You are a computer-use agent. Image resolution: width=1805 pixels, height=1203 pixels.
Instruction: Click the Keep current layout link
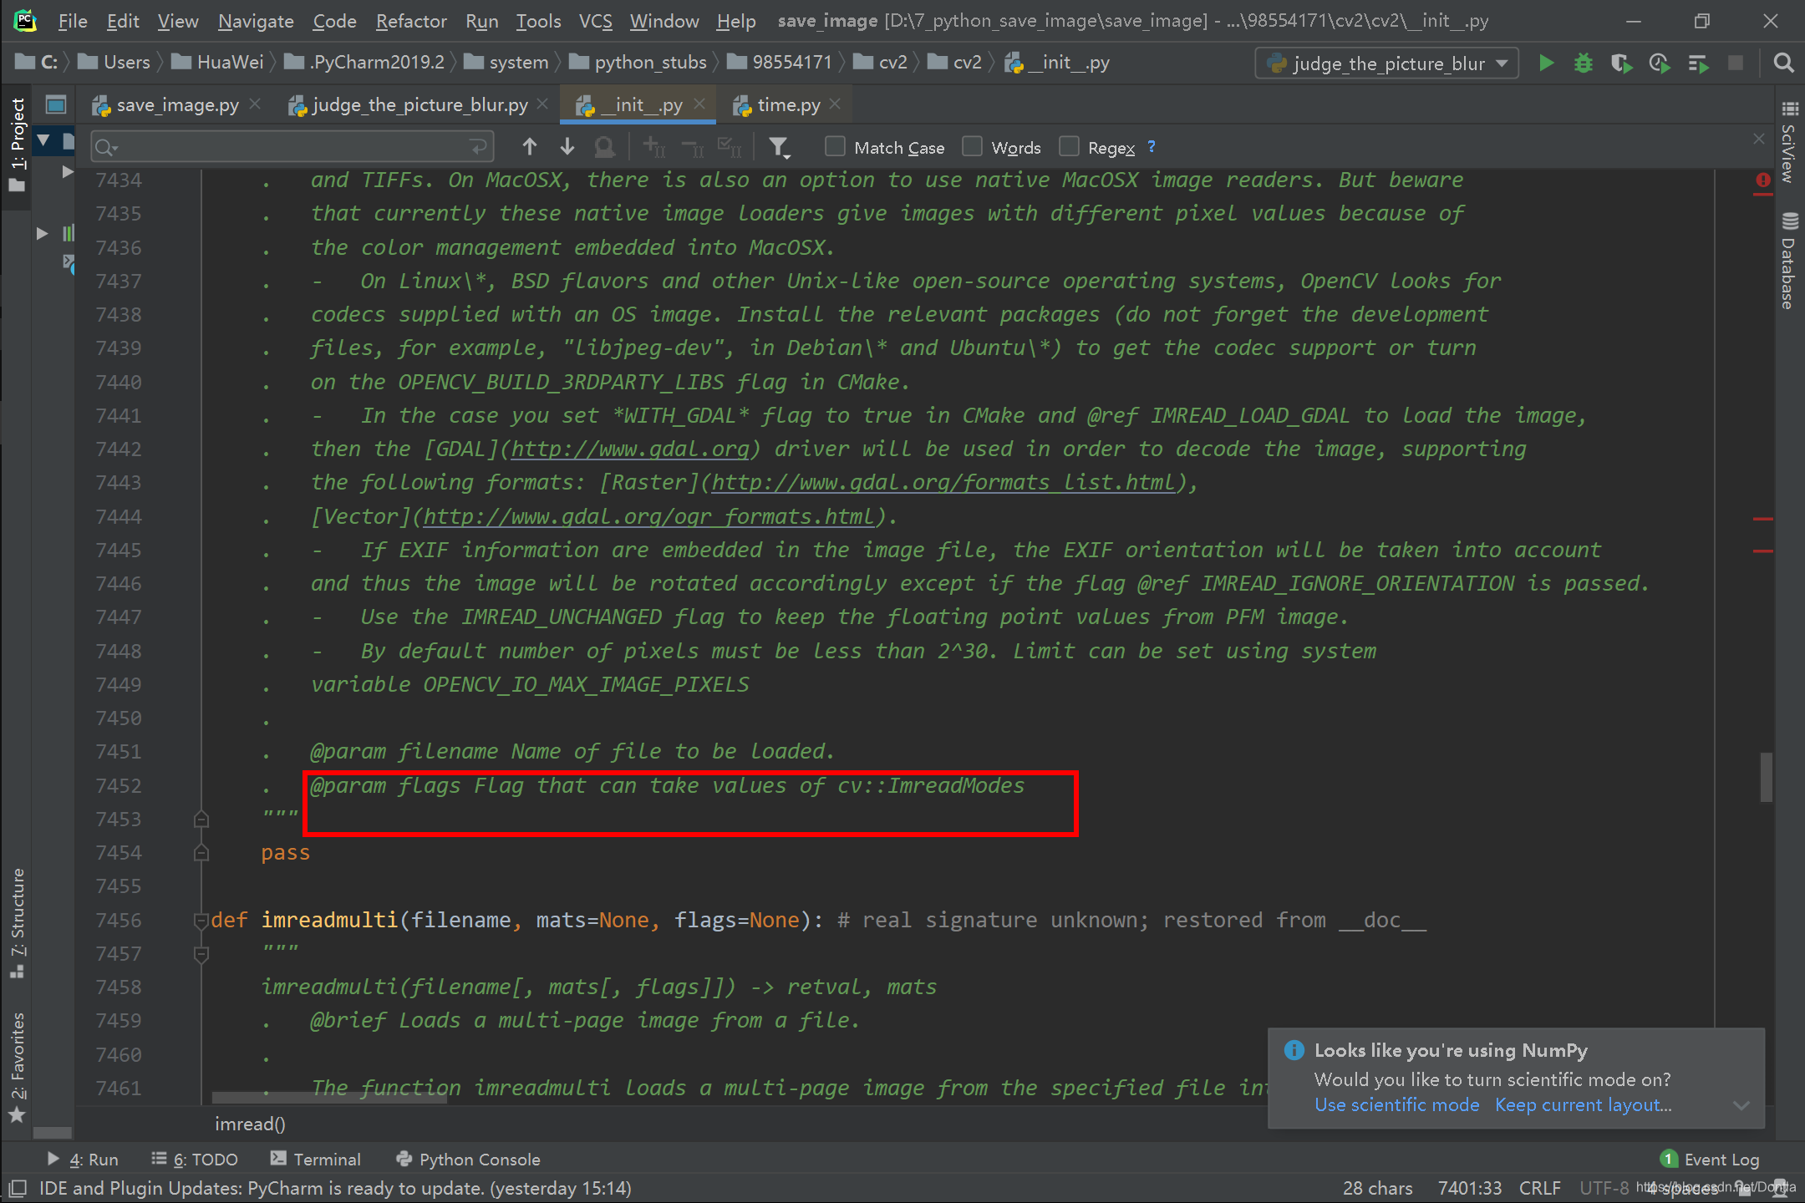coord(1583,1104)
